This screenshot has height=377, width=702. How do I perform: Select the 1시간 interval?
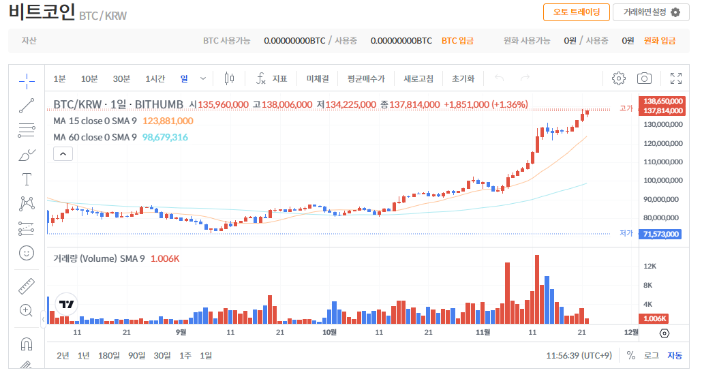155,79
